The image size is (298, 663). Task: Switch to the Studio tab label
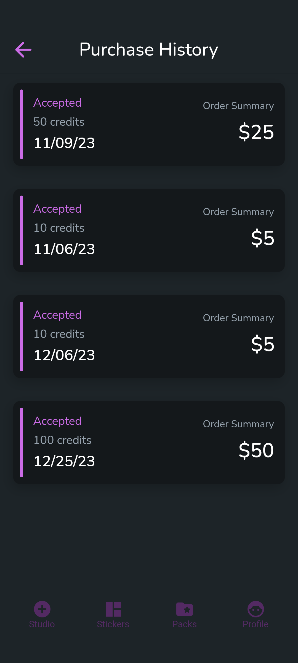tap(42, 624)
